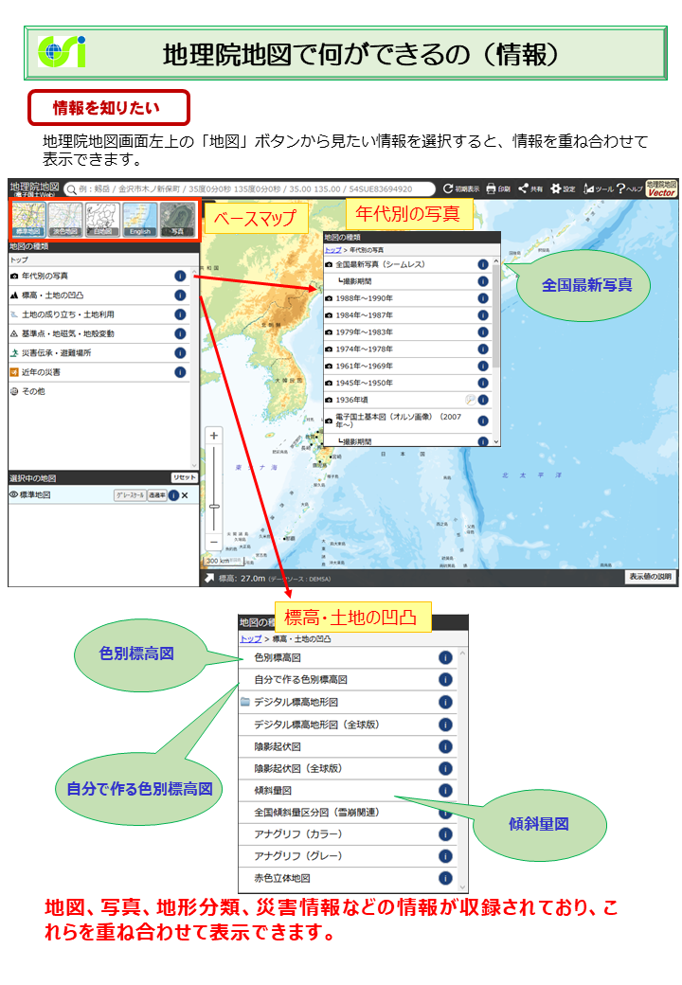Zoom out with the minus button
Image resolution: width=682 pixels, height=985 pixels.
214,542
